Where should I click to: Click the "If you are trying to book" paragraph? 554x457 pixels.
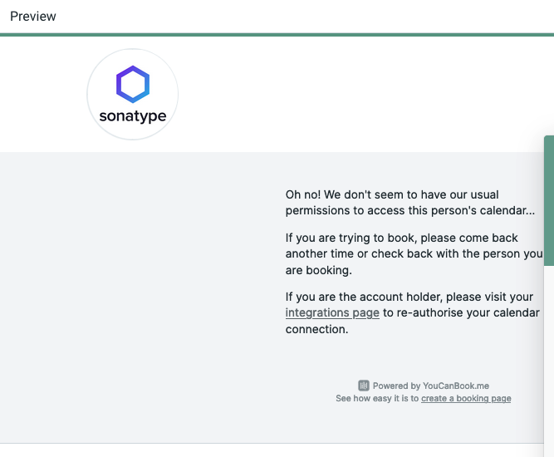[414, 253]
